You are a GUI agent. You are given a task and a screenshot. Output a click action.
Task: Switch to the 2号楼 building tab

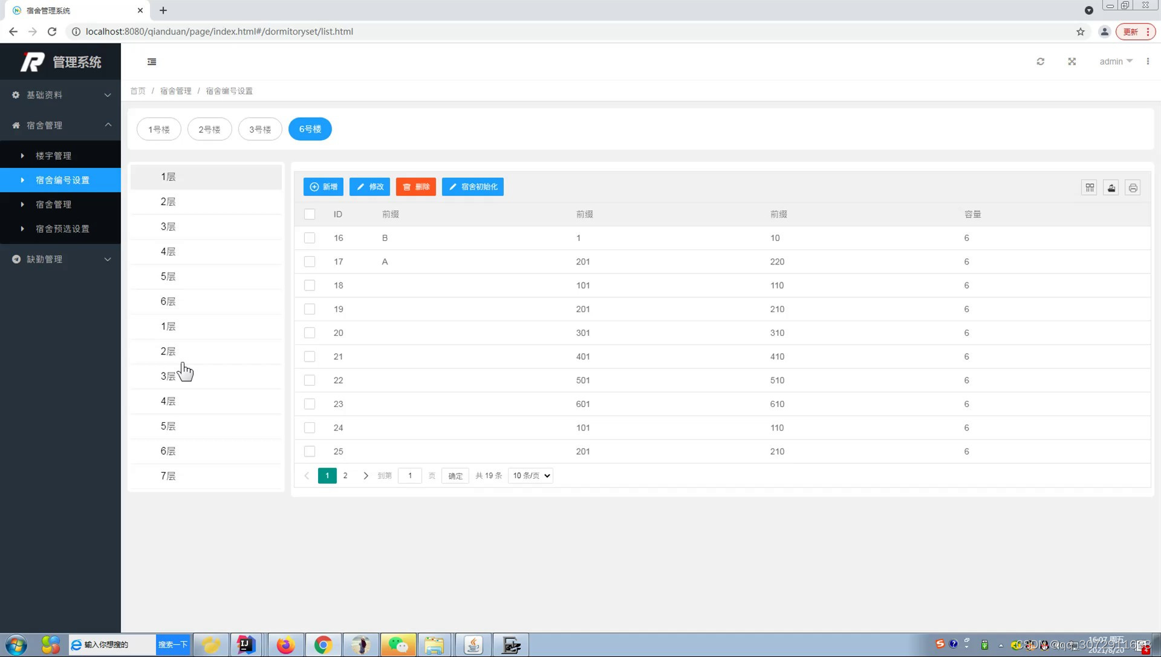pyautogui.click(x=209, y=129)
